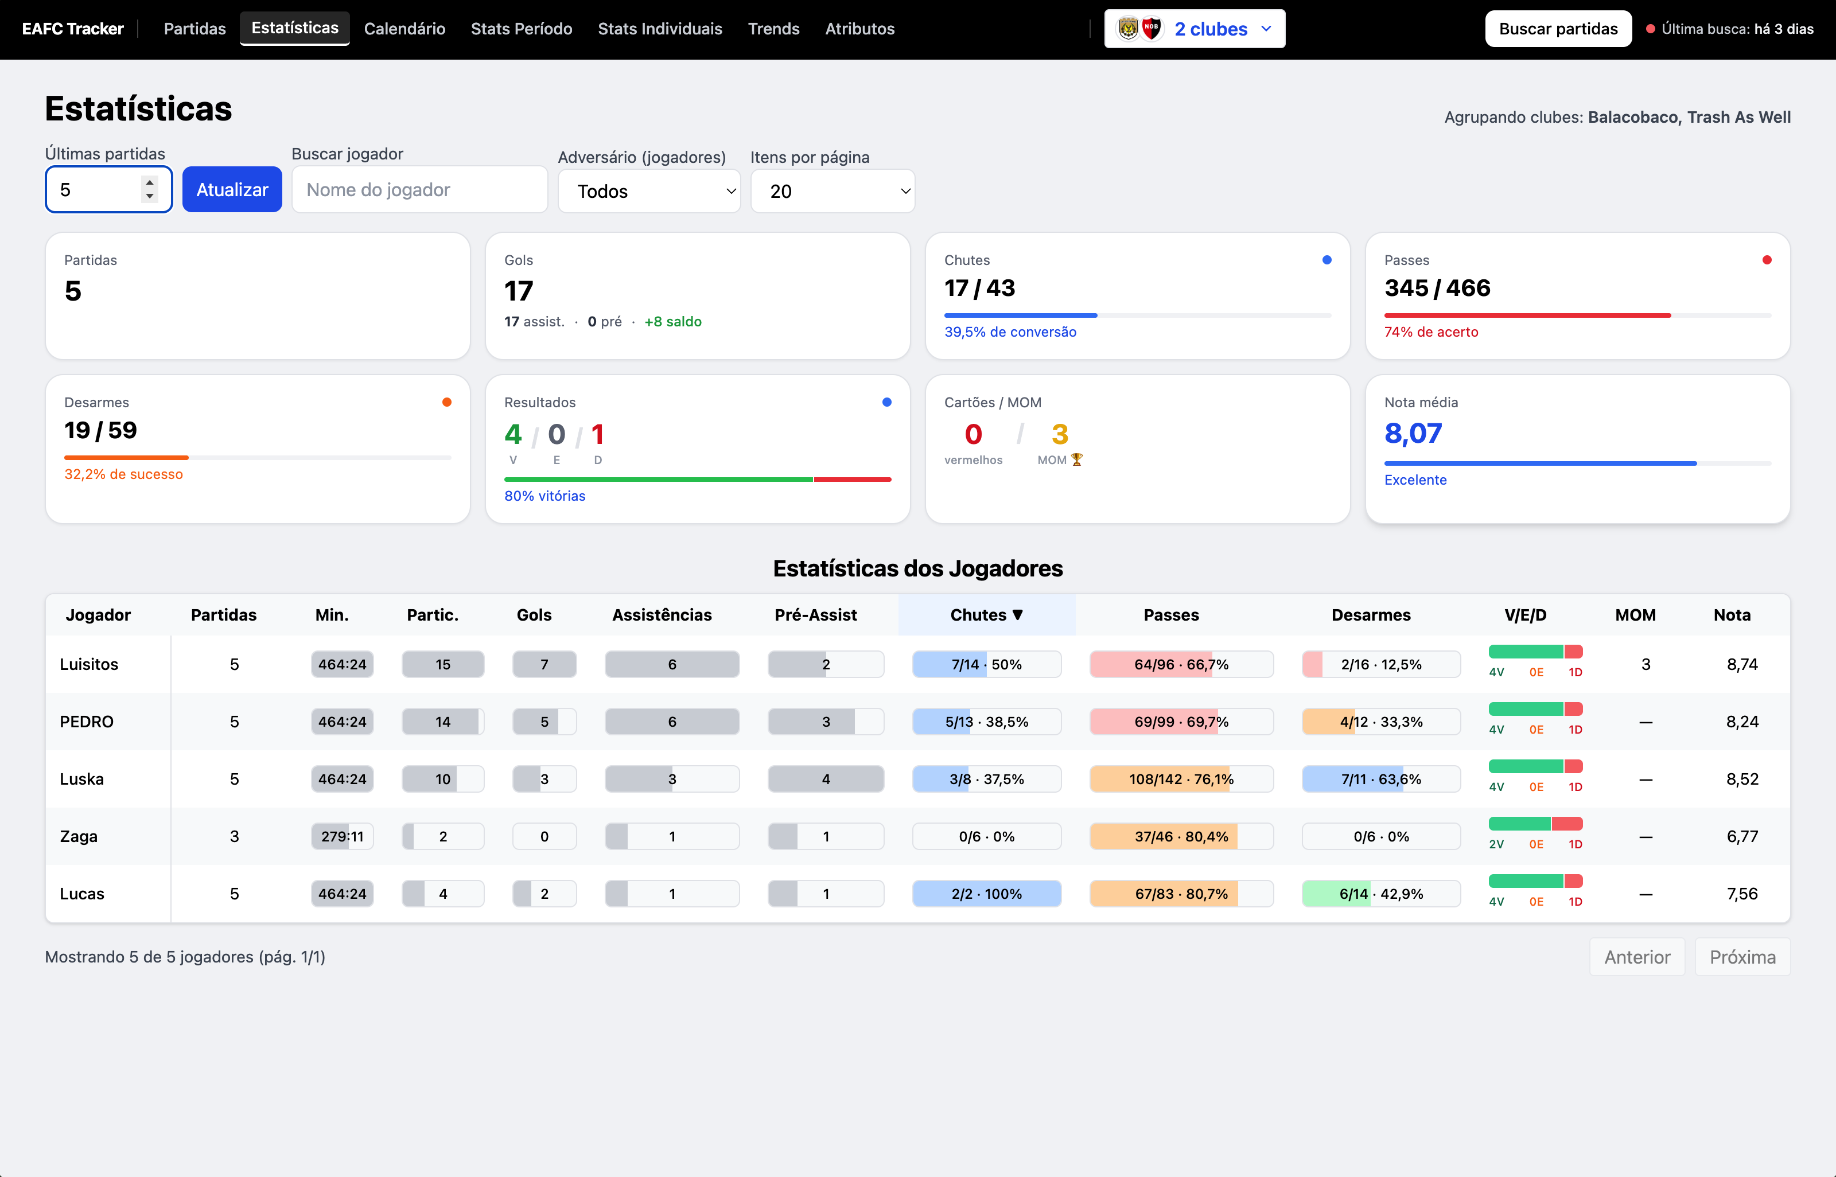This screenshot has height=1177, width=1836.
Task: Decrease Últimas partidas with down arrow
Action: (150, 196)
